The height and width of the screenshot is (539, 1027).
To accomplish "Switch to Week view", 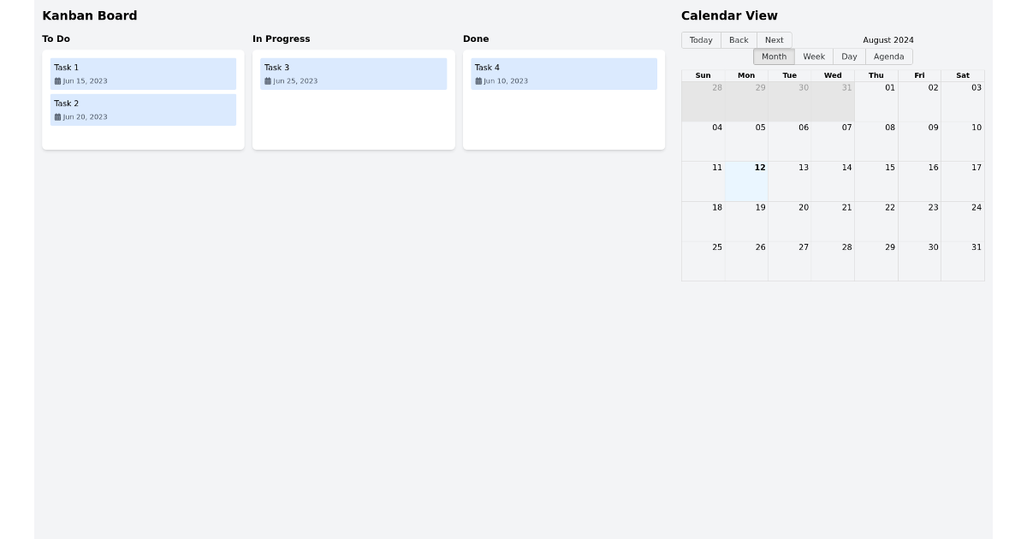I will [x=813, y=56].
